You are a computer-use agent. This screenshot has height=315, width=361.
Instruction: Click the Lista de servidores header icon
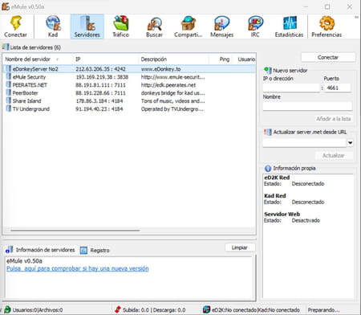pyautogui.click(x=6, y=47)
